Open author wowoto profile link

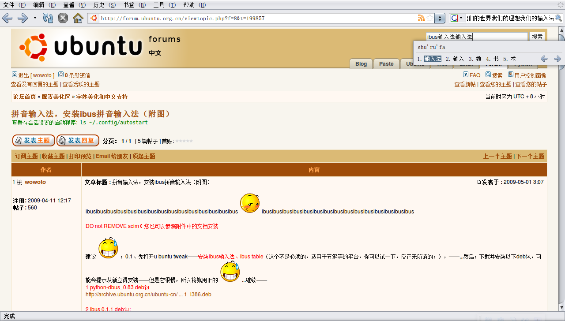(x=35, y=182)
